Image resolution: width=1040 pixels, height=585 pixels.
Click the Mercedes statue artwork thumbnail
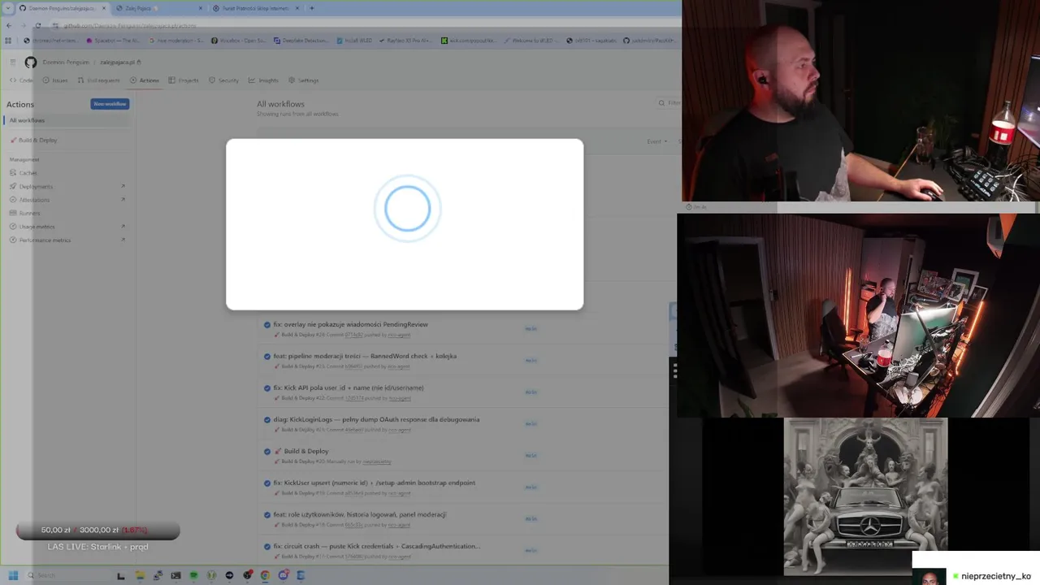pyautogui.click(x=865, y=496)
